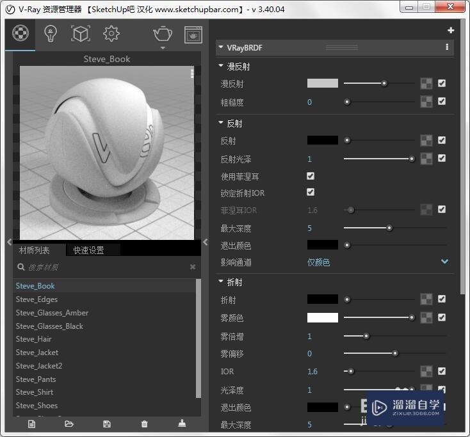Select the Steve_Glasses_Black material
The height and width of the screenshot is (437, 470).
click(x=105, y=326)
